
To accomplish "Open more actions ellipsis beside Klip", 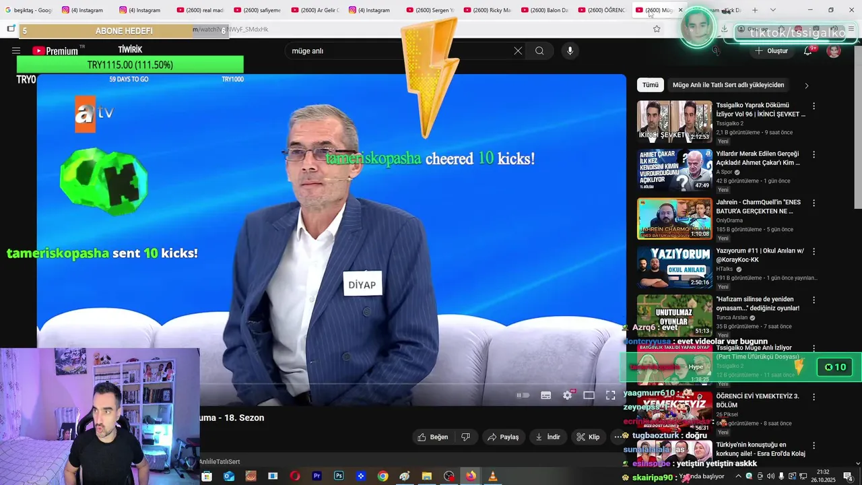I will pyautogui.click(x=618, y=437).
